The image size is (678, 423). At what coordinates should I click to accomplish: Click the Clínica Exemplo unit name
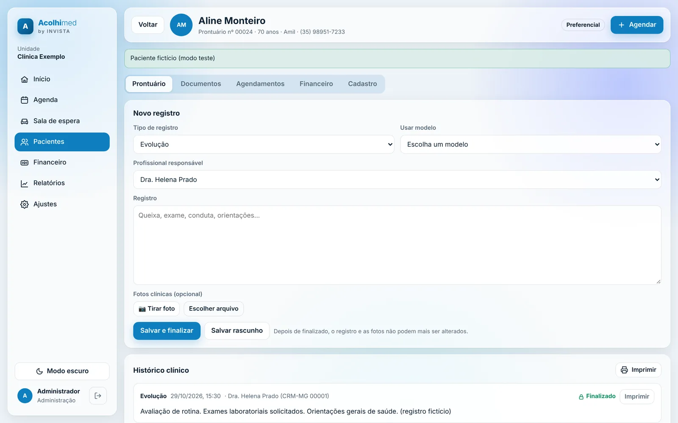click(x=41, y=57)
